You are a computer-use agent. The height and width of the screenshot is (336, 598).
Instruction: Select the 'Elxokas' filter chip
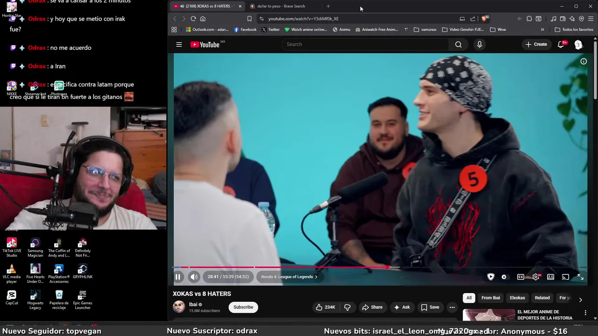pyautogui.click(x=517, y=298)
